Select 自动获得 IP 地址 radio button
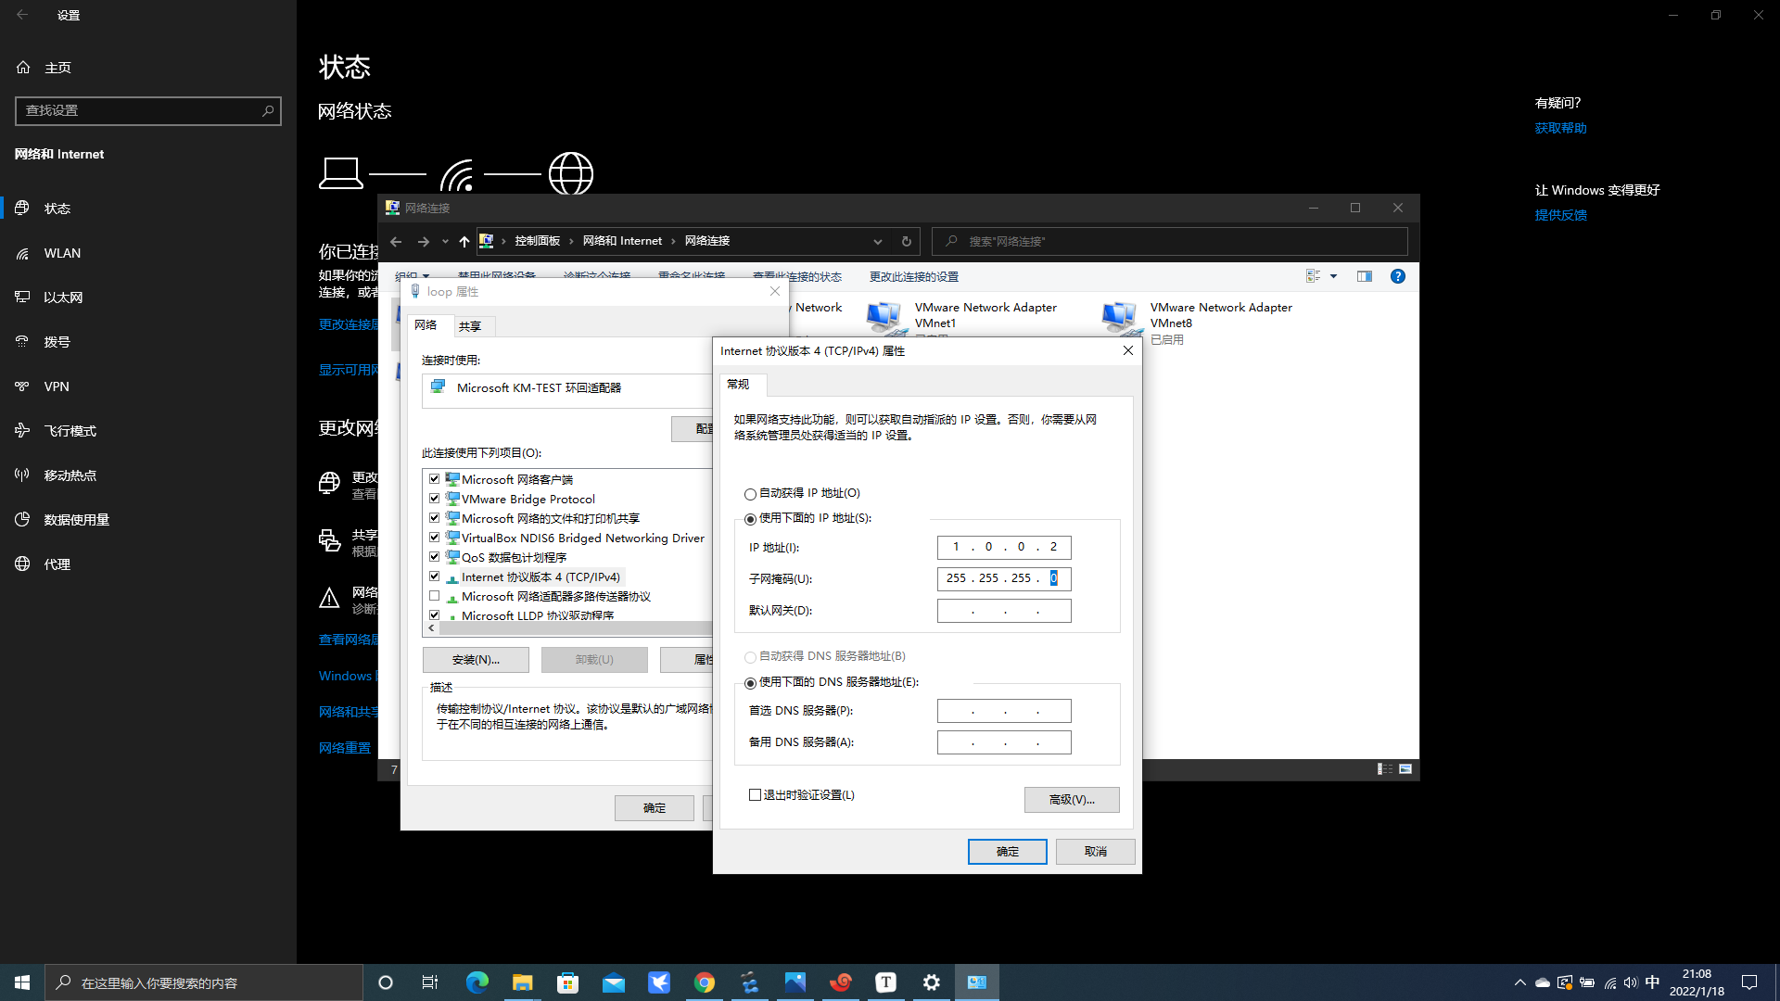The image size is (1780, 1001). point(750,494)
